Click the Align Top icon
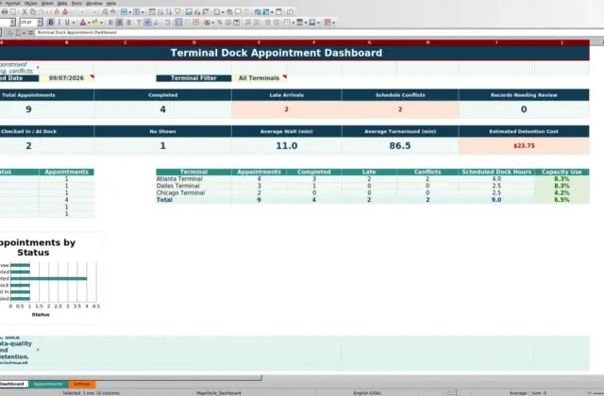Viewport: 604px width, 396px height. coord(139,23)
